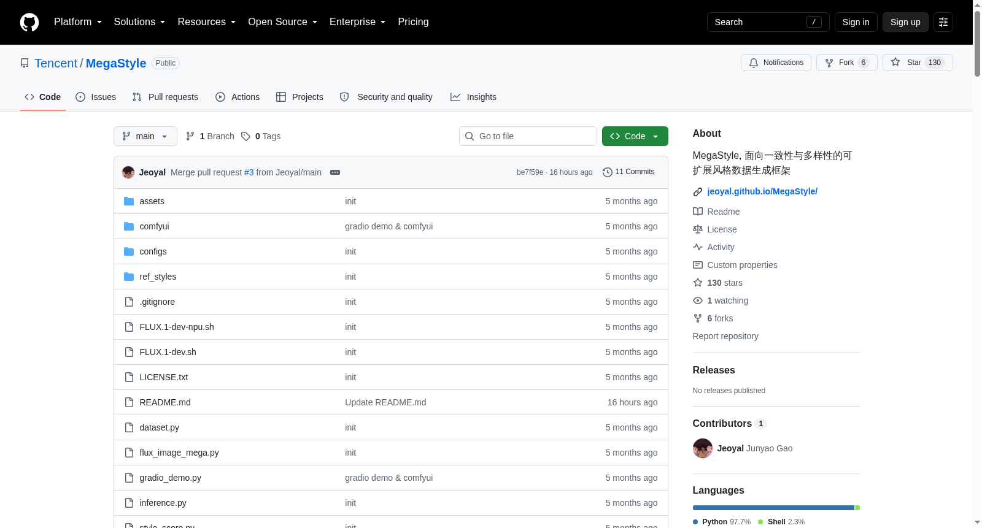Click the README.md file icon
The height and width of the screenshot is (528, 982).
129,402
